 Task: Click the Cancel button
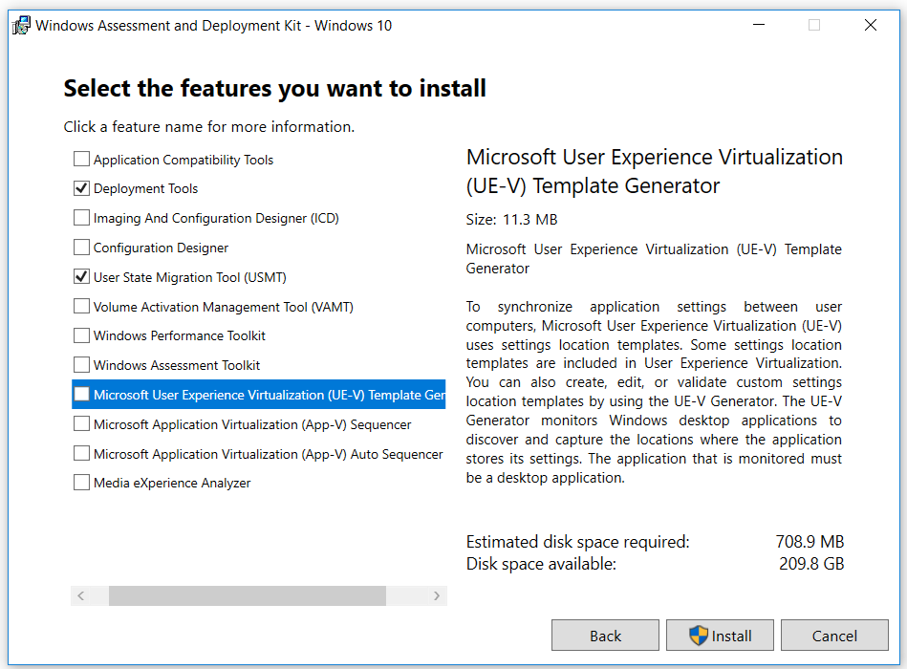tap(834, 636)
